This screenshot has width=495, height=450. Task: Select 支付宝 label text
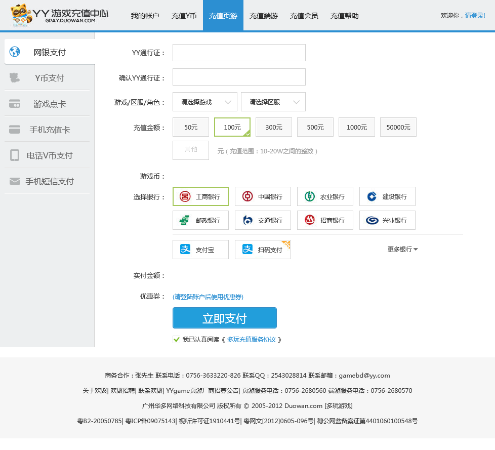tap(205, 250)
